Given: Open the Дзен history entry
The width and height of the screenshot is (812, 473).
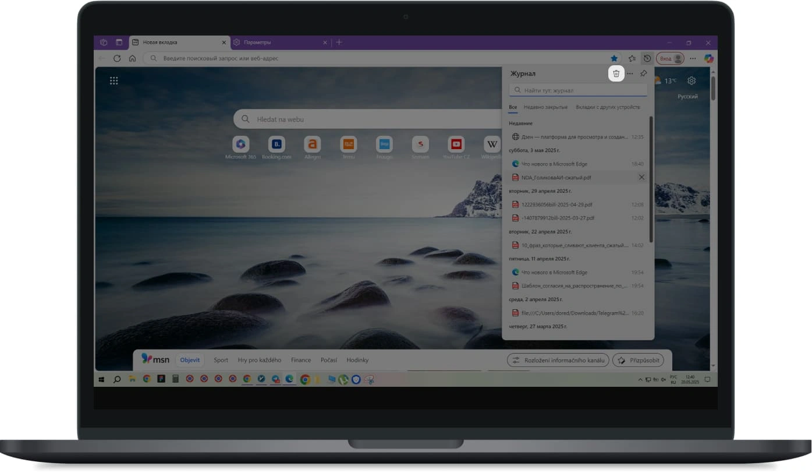Looking at the screenshot, I should pos(578,137).
